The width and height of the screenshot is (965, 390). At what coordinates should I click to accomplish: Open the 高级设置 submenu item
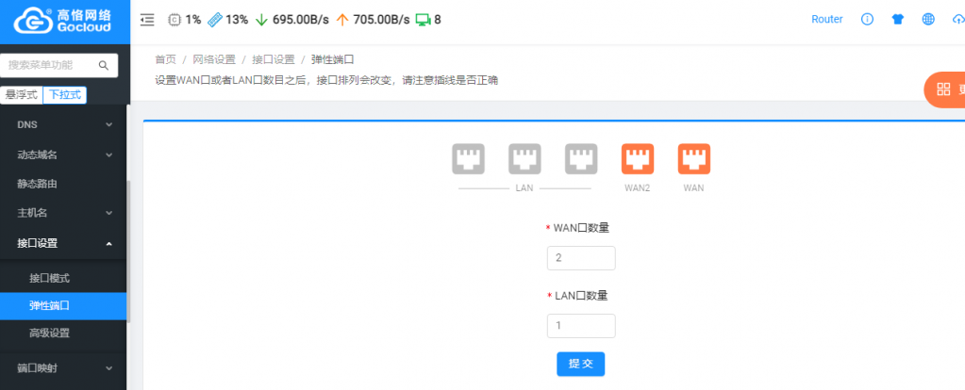tap(50, 333)
